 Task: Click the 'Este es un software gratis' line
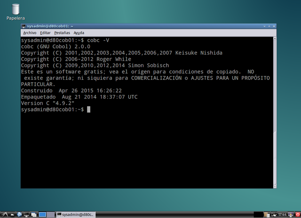click(x=138, y=72)
